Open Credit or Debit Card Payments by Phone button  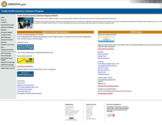[25, 47]
